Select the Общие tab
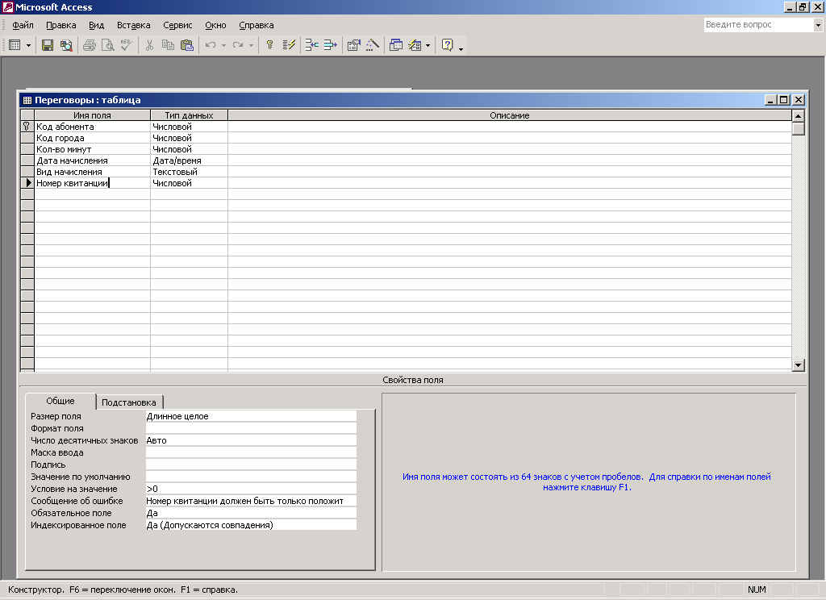The width and height of the screenshot is (826, 600). pyautogui.click(x=60, y=401)
